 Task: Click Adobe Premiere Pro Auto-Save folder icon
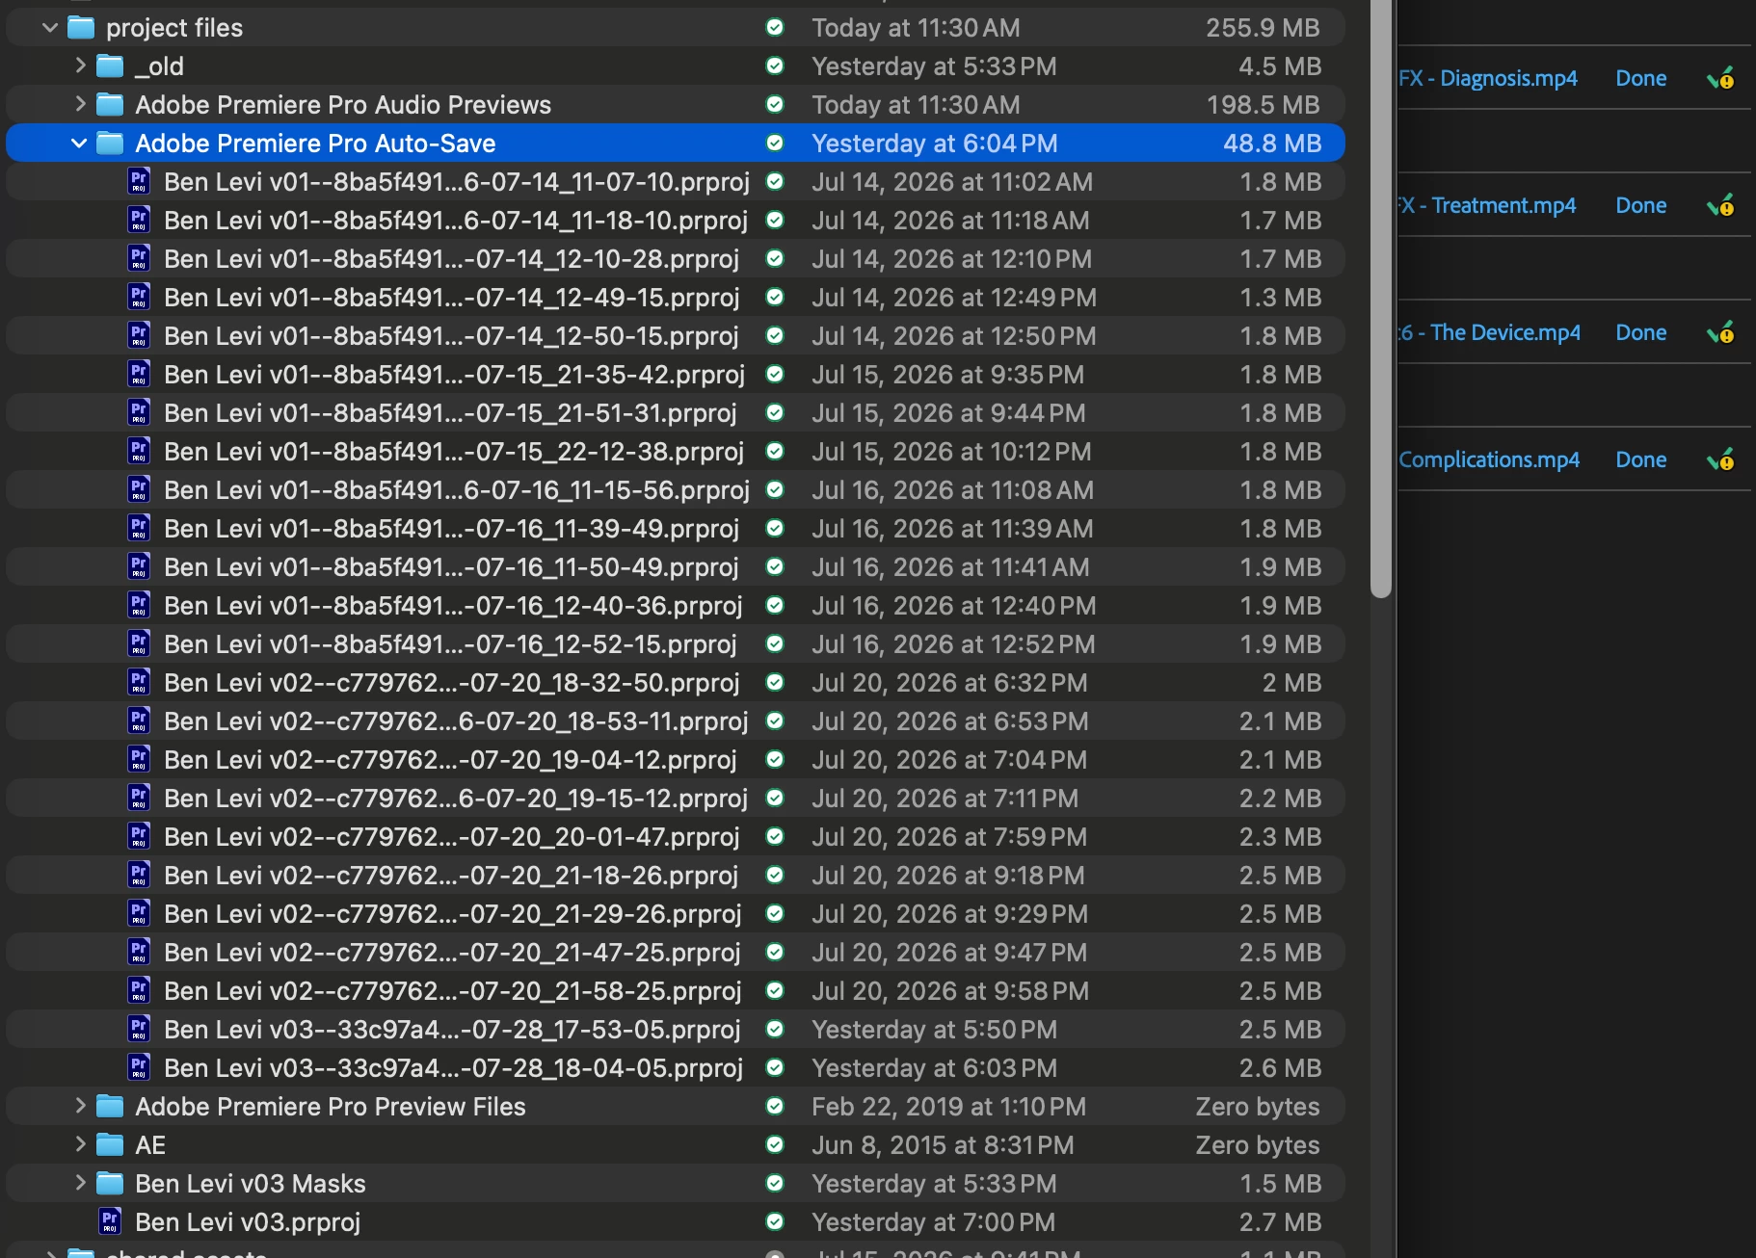(110, 144)
